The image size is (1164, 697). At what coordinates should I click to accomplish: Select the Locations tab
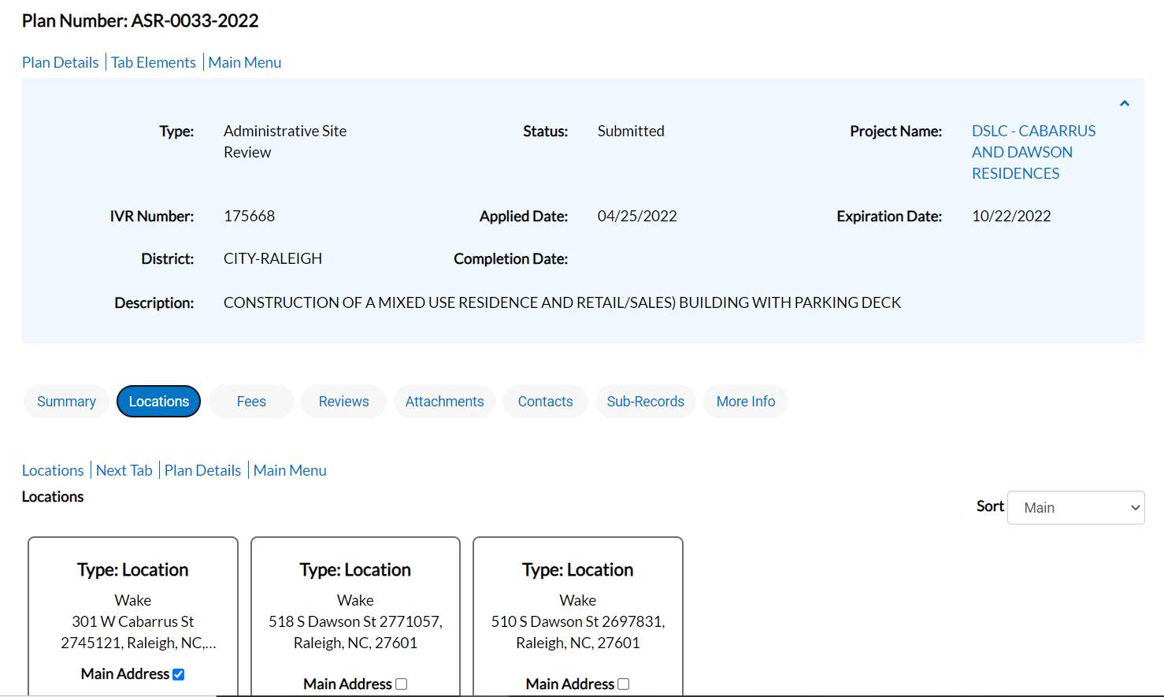158,402
